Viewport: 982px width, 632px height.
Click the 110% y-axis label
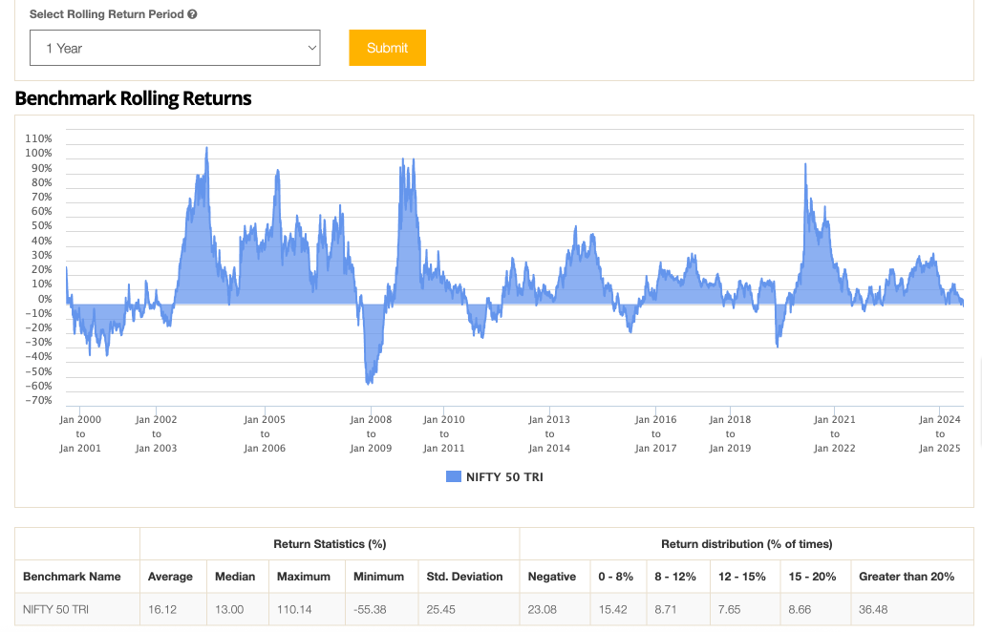[x=38, y=138]
